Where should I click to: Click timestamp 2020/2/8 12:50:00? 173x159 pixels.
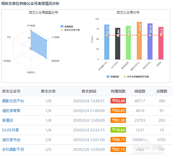click(x=89, y=149)
